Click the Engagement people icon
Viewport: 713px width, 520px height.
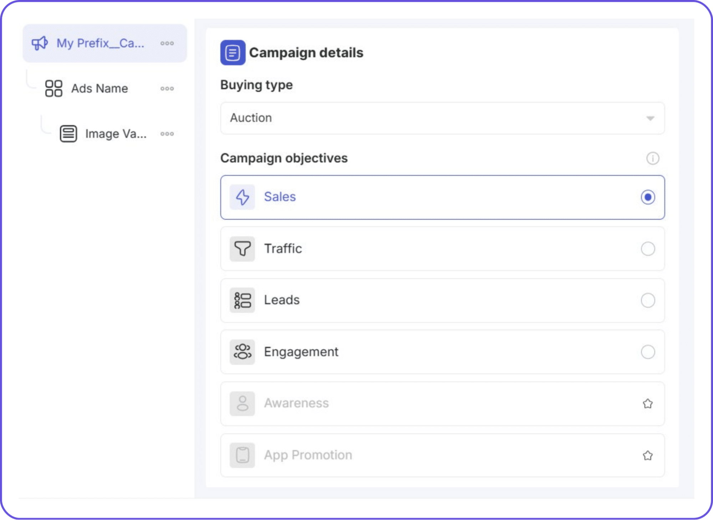242,352
